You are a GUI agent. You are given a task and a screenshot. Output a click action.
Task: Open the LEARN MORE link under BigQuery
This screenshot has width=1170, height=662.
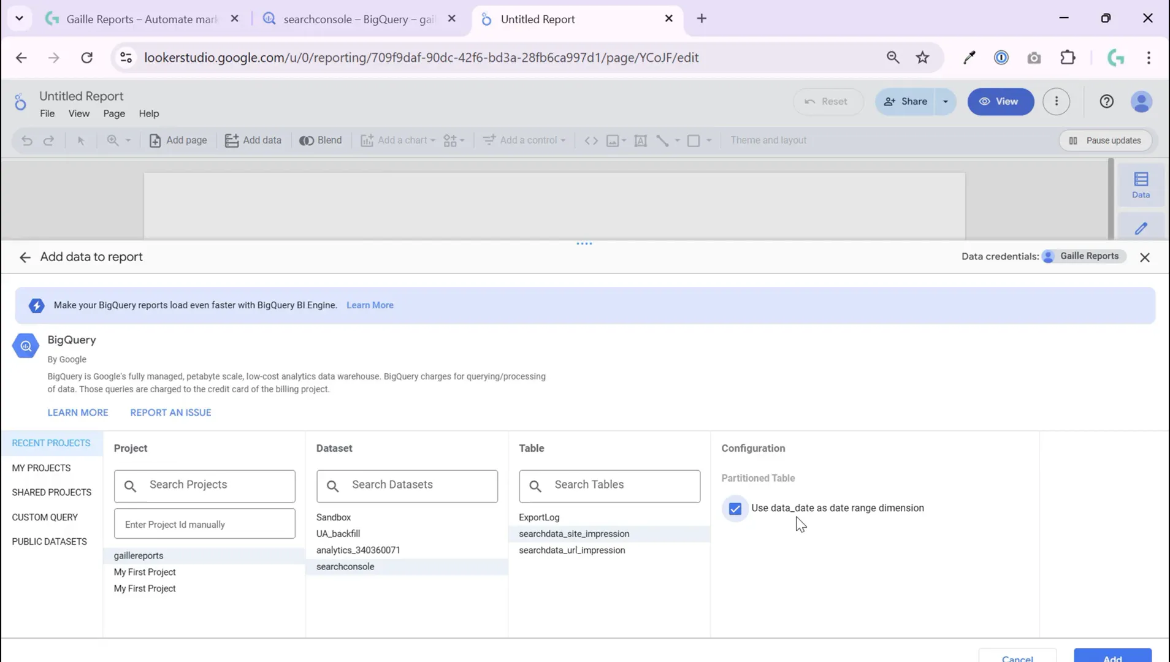(x=78, y=413)
